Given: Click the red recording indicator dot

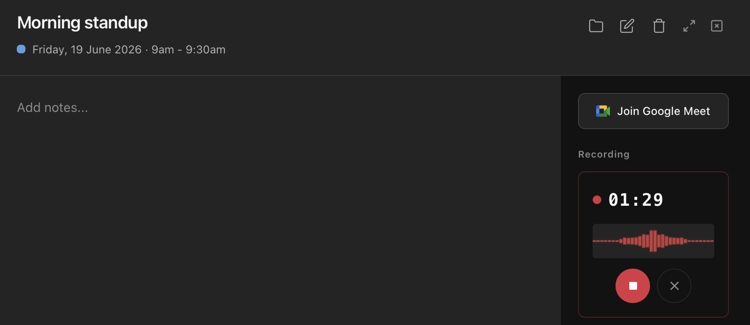Looking at the screenshot, I should (597, 200).
